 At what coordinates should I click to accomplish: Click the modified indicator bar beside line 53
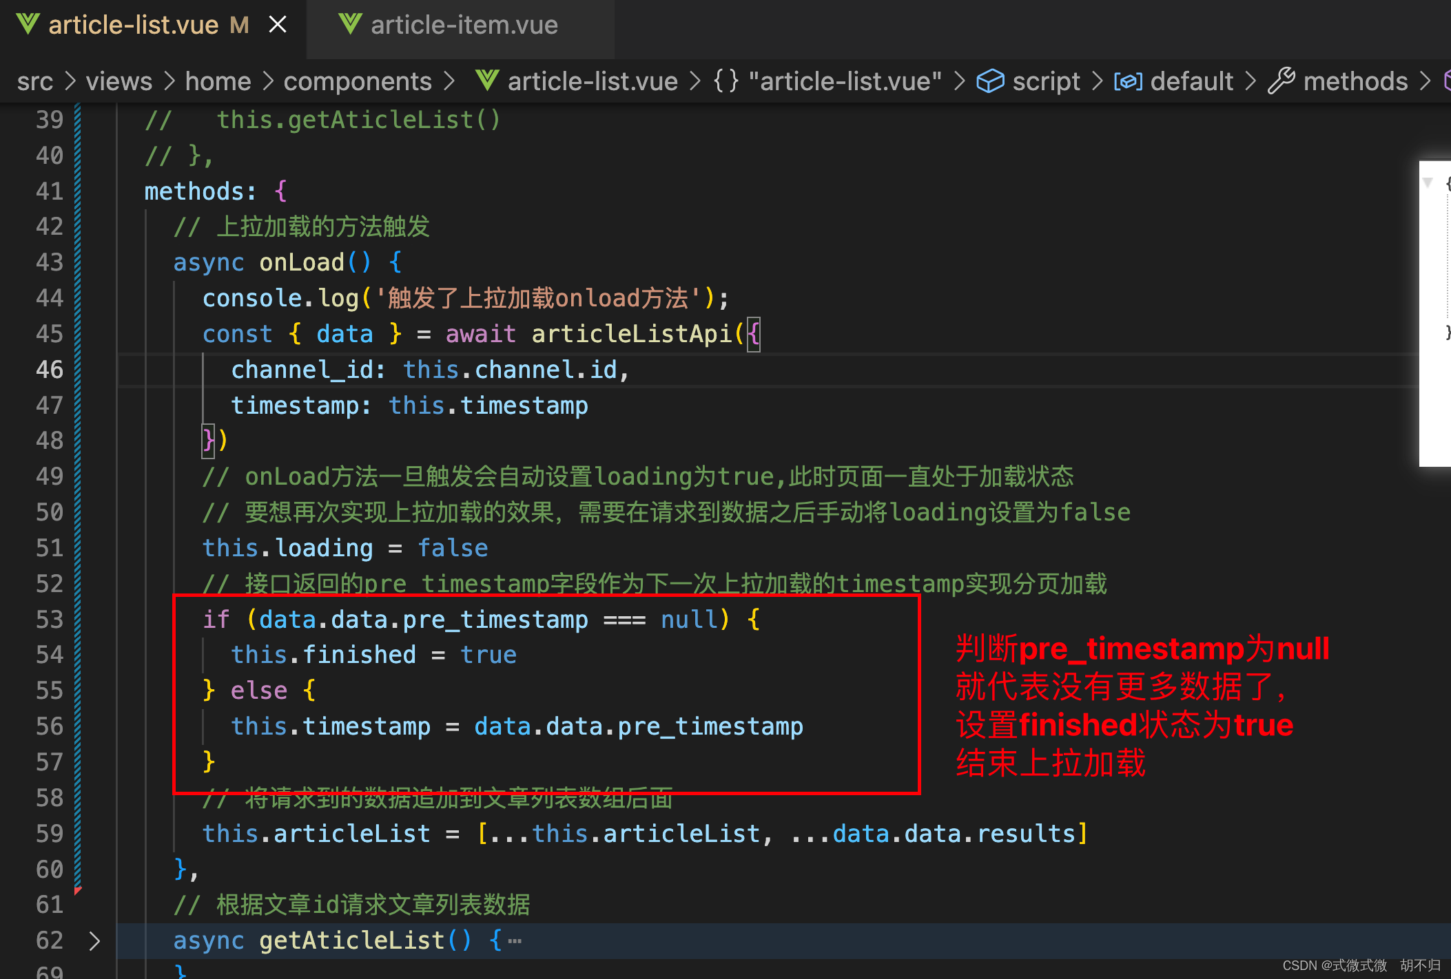pyautogui.click(x=78, y=620)
